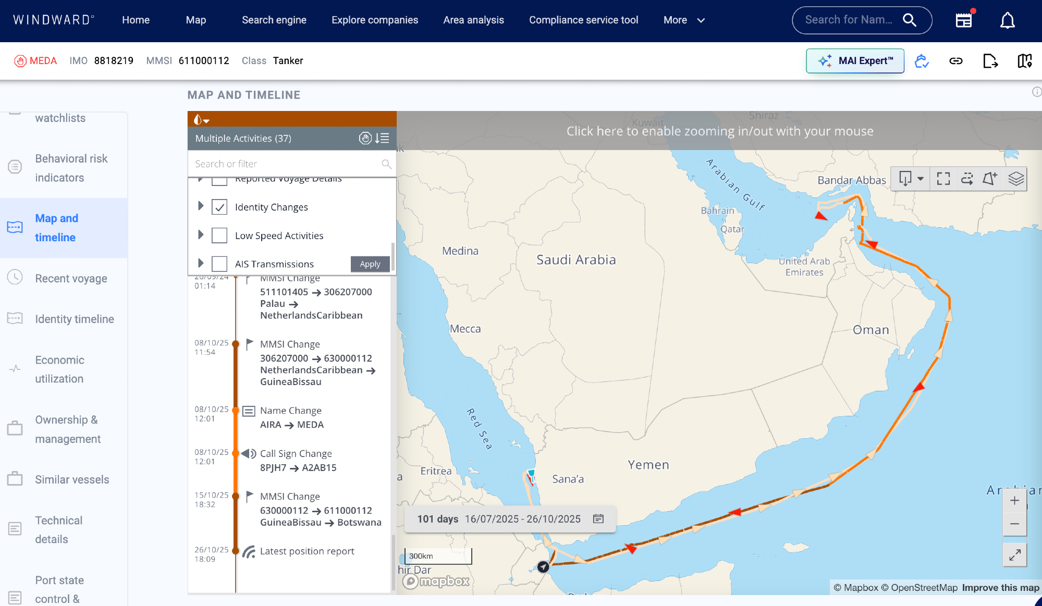Launch MAI Expert button
Viewport: 1042px width, 606px height.
(x=855, y=61)
